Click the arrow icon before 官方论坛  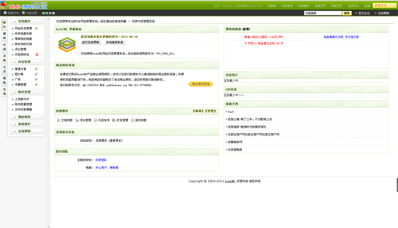click(356, 13)
